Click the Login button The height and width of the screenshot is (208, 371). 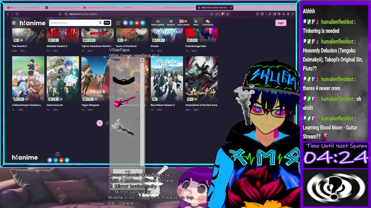pyautogui.click(x=281, y=23)
